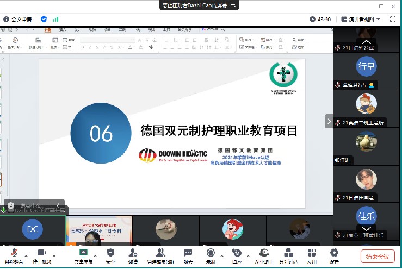Open the Apps (应用) icon

click(x=312, y=253)
